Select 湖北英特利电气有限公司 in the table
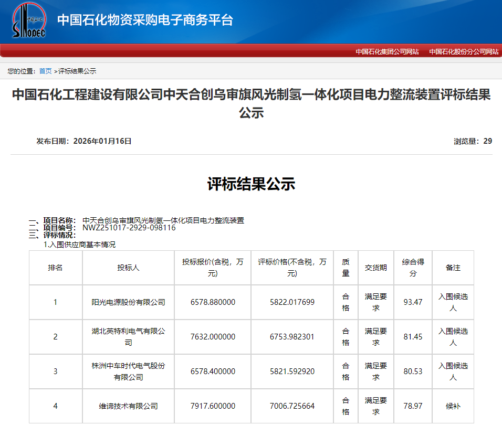 tap(128, 337)
